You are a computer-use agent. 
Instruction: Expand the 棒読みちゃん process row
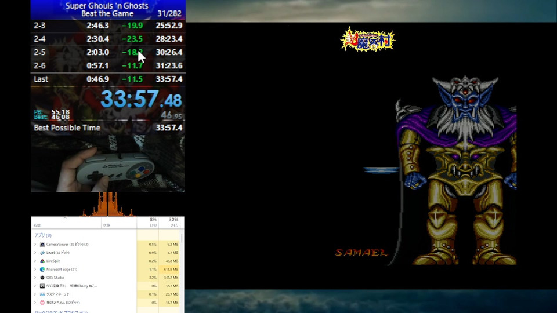[x=35, y=303]
